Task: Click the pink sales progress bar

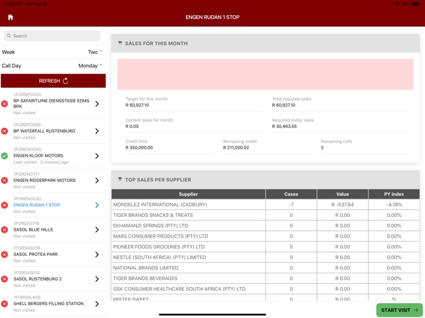Action: coord(265,74)
